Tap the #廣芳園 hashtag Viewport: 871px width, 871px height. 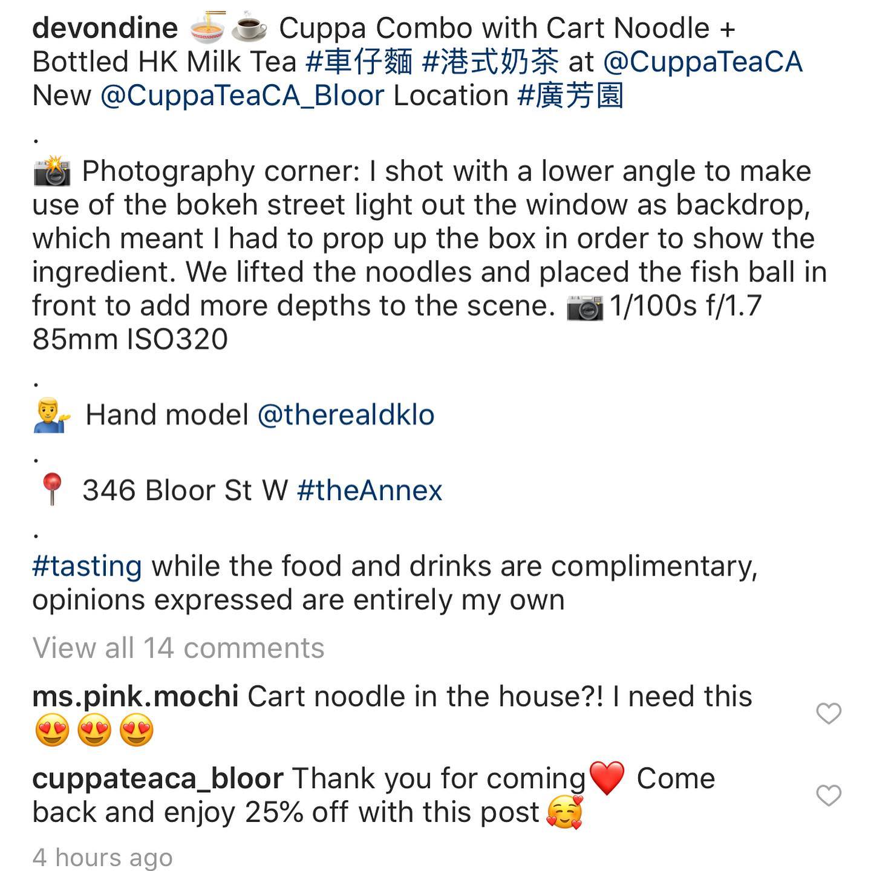pyautogui.click(x=570, y=96)
